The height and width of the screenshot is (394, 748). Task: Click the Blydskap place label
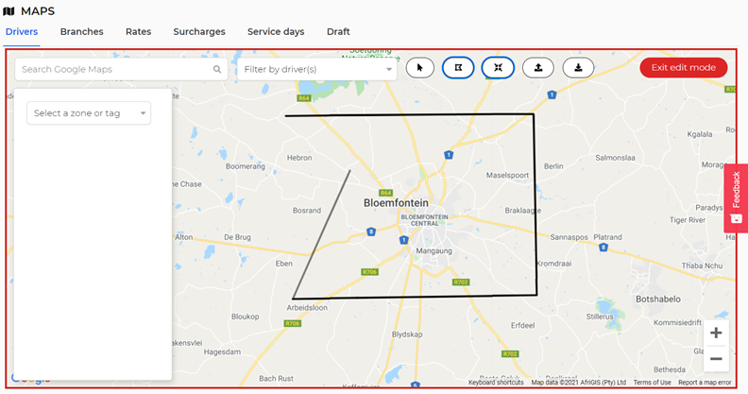tap(407, 334)
